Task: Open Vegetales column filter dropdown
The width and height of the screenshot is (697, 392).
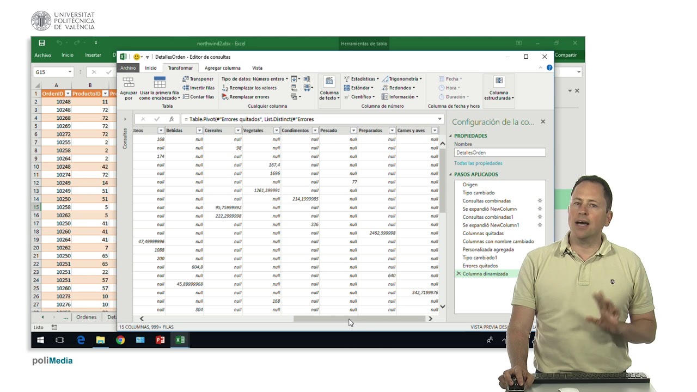Action: click(276, 131)
